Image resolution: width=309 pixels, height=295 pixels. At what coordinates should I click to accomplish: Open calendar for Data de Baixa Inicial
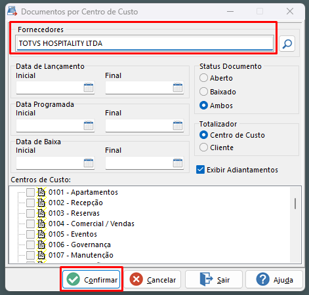point(89,163)
